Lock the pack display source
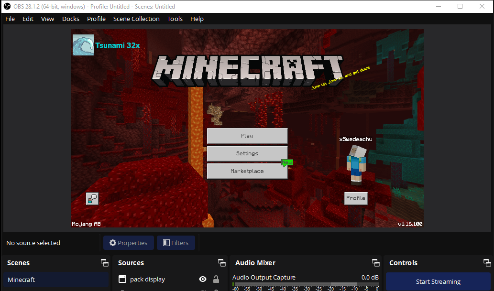 click(x=216, y=279)
